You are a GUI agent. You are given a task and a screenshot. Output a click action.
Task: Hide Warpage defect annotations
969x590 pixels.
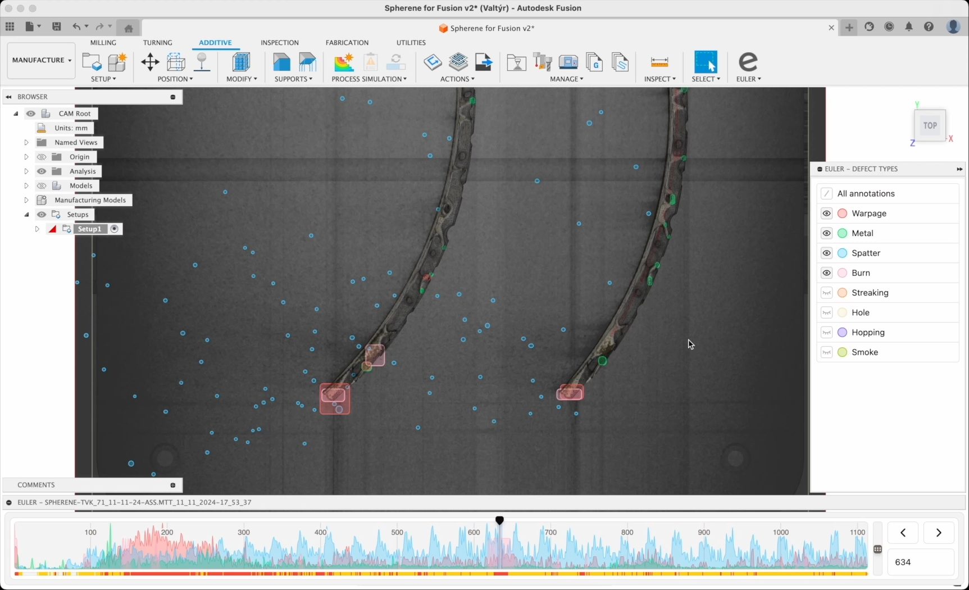coord(826,214)
